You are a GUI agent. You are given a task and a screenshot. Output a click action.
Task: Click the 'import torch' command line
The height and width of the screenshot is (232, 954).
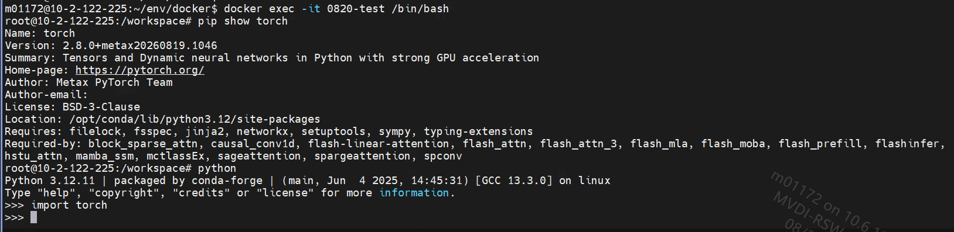point(69,205)
